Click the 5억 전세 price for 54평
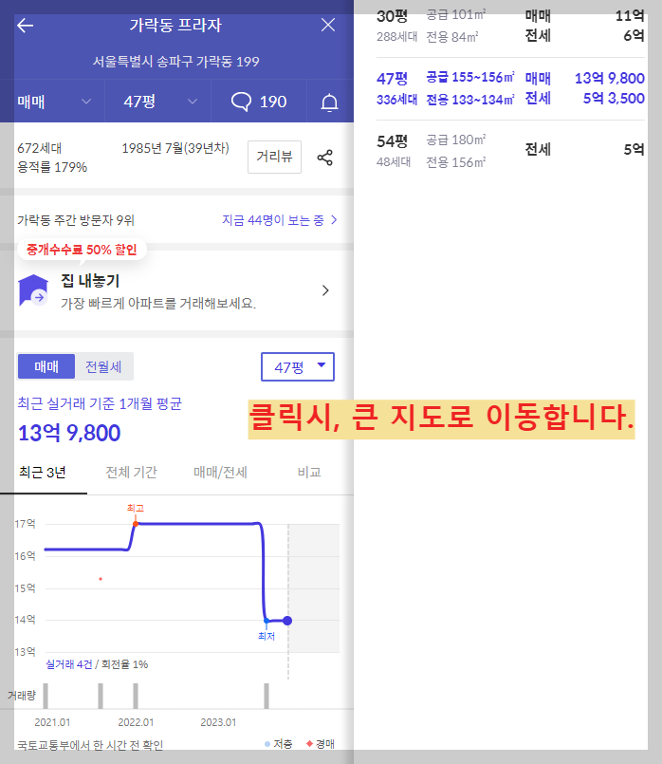The width and height of the screenshot is (662, 764). [634, 150]
